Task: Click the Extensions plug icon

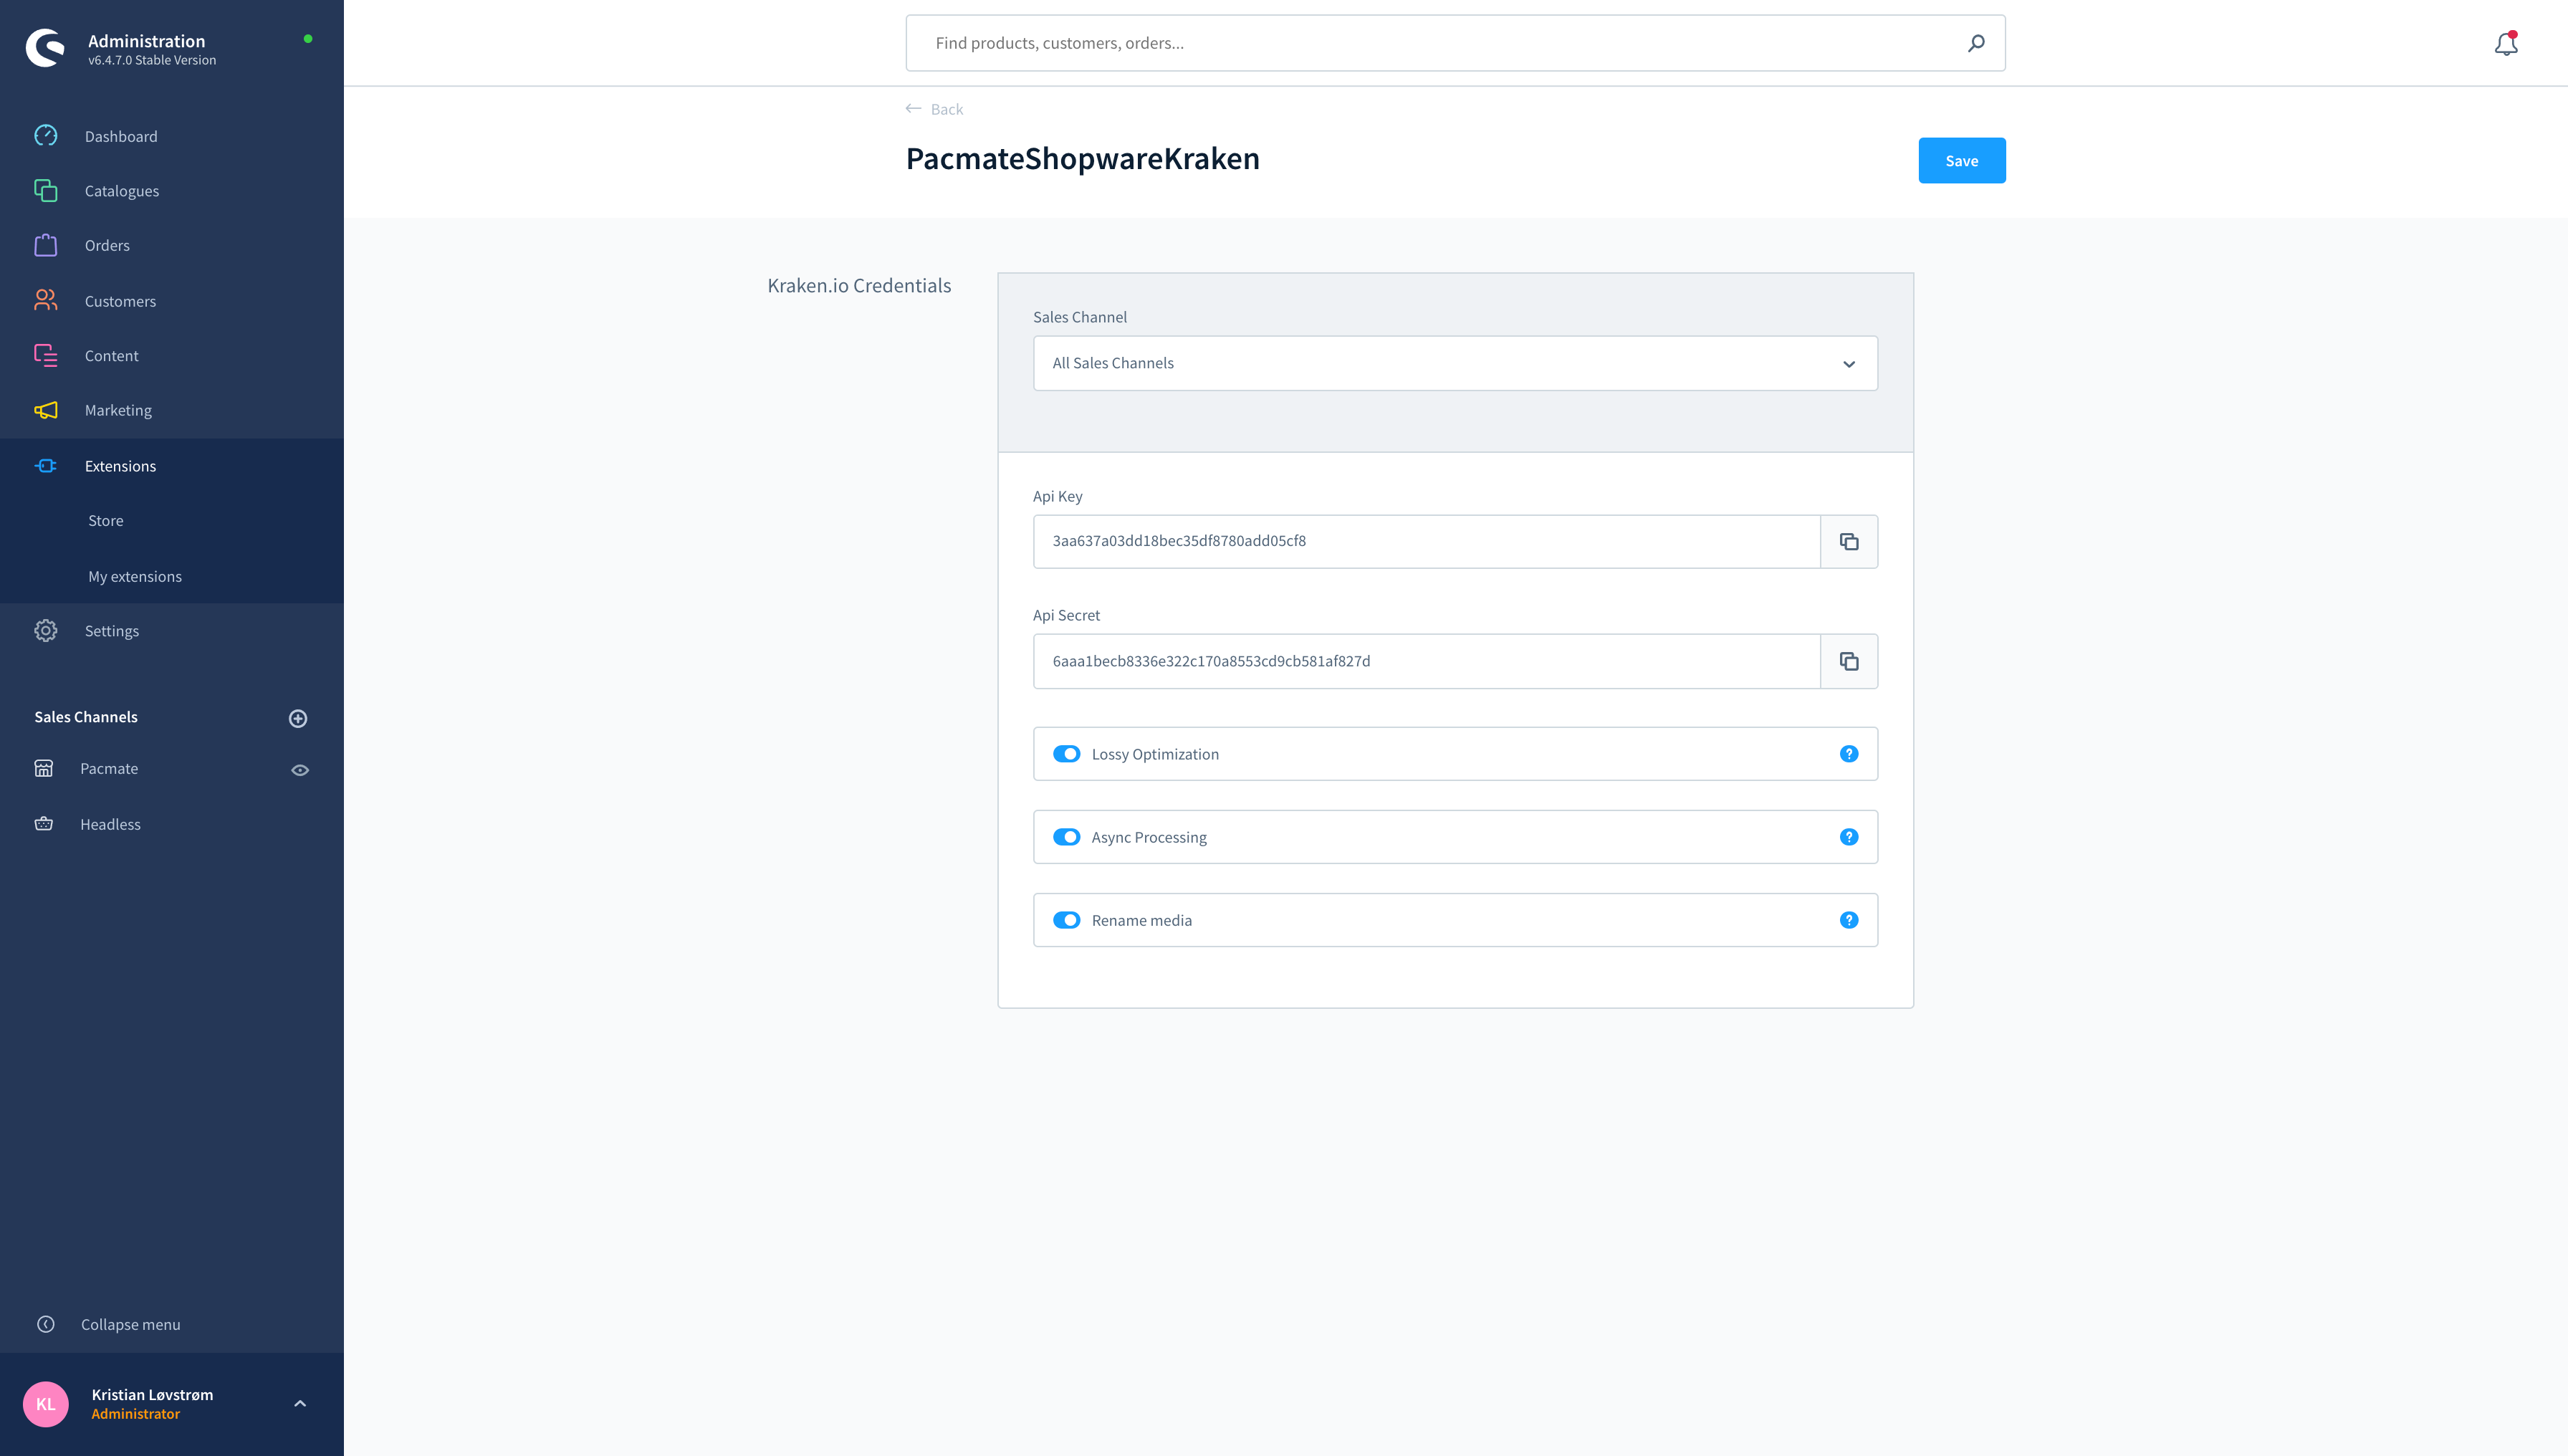Action: [46, 465]
